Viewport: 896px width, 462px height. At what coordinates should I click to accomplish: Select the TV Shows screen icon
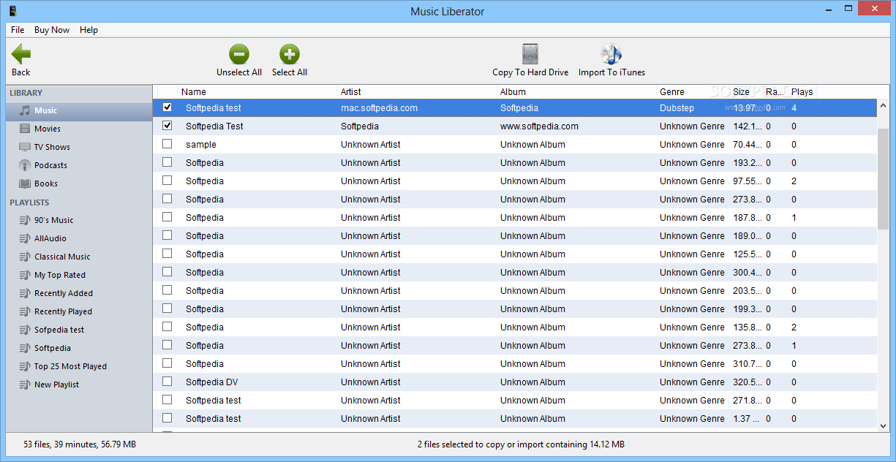[x=25, y=147]
